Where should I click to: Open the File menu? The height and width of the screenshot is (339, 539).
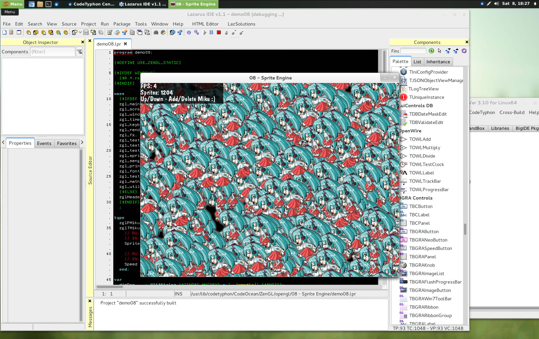click(x=6, y=24)
